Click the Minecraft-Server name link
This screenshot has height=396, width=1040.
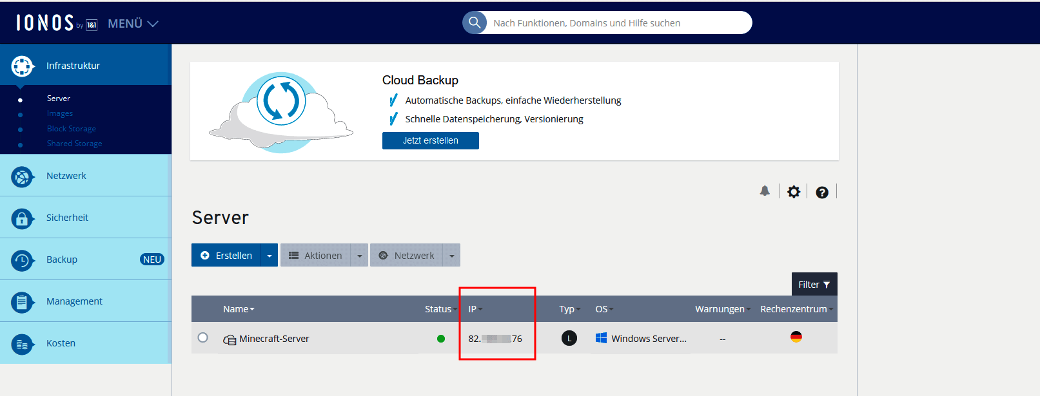point(274,339)
